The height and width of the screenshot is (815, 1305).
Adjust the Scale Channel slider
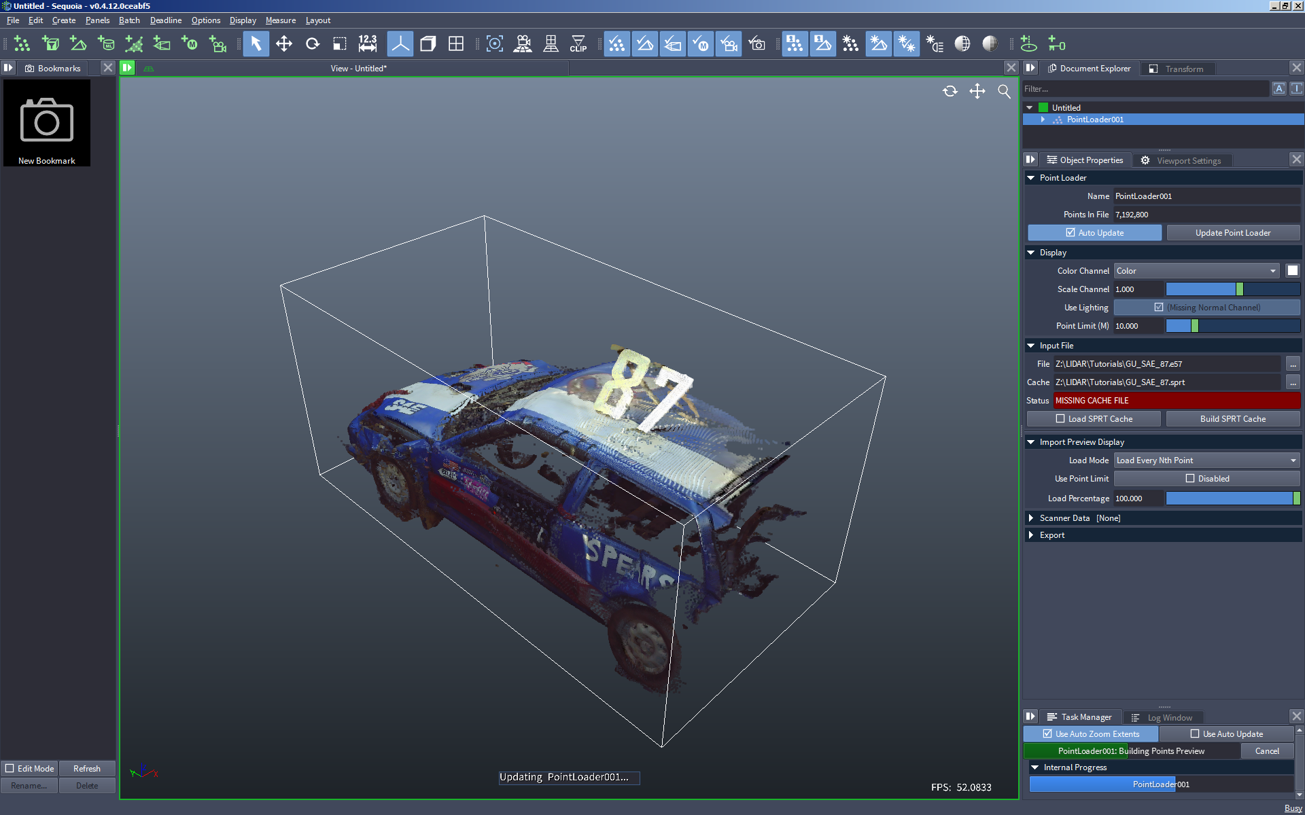[x=1233, y=289]
